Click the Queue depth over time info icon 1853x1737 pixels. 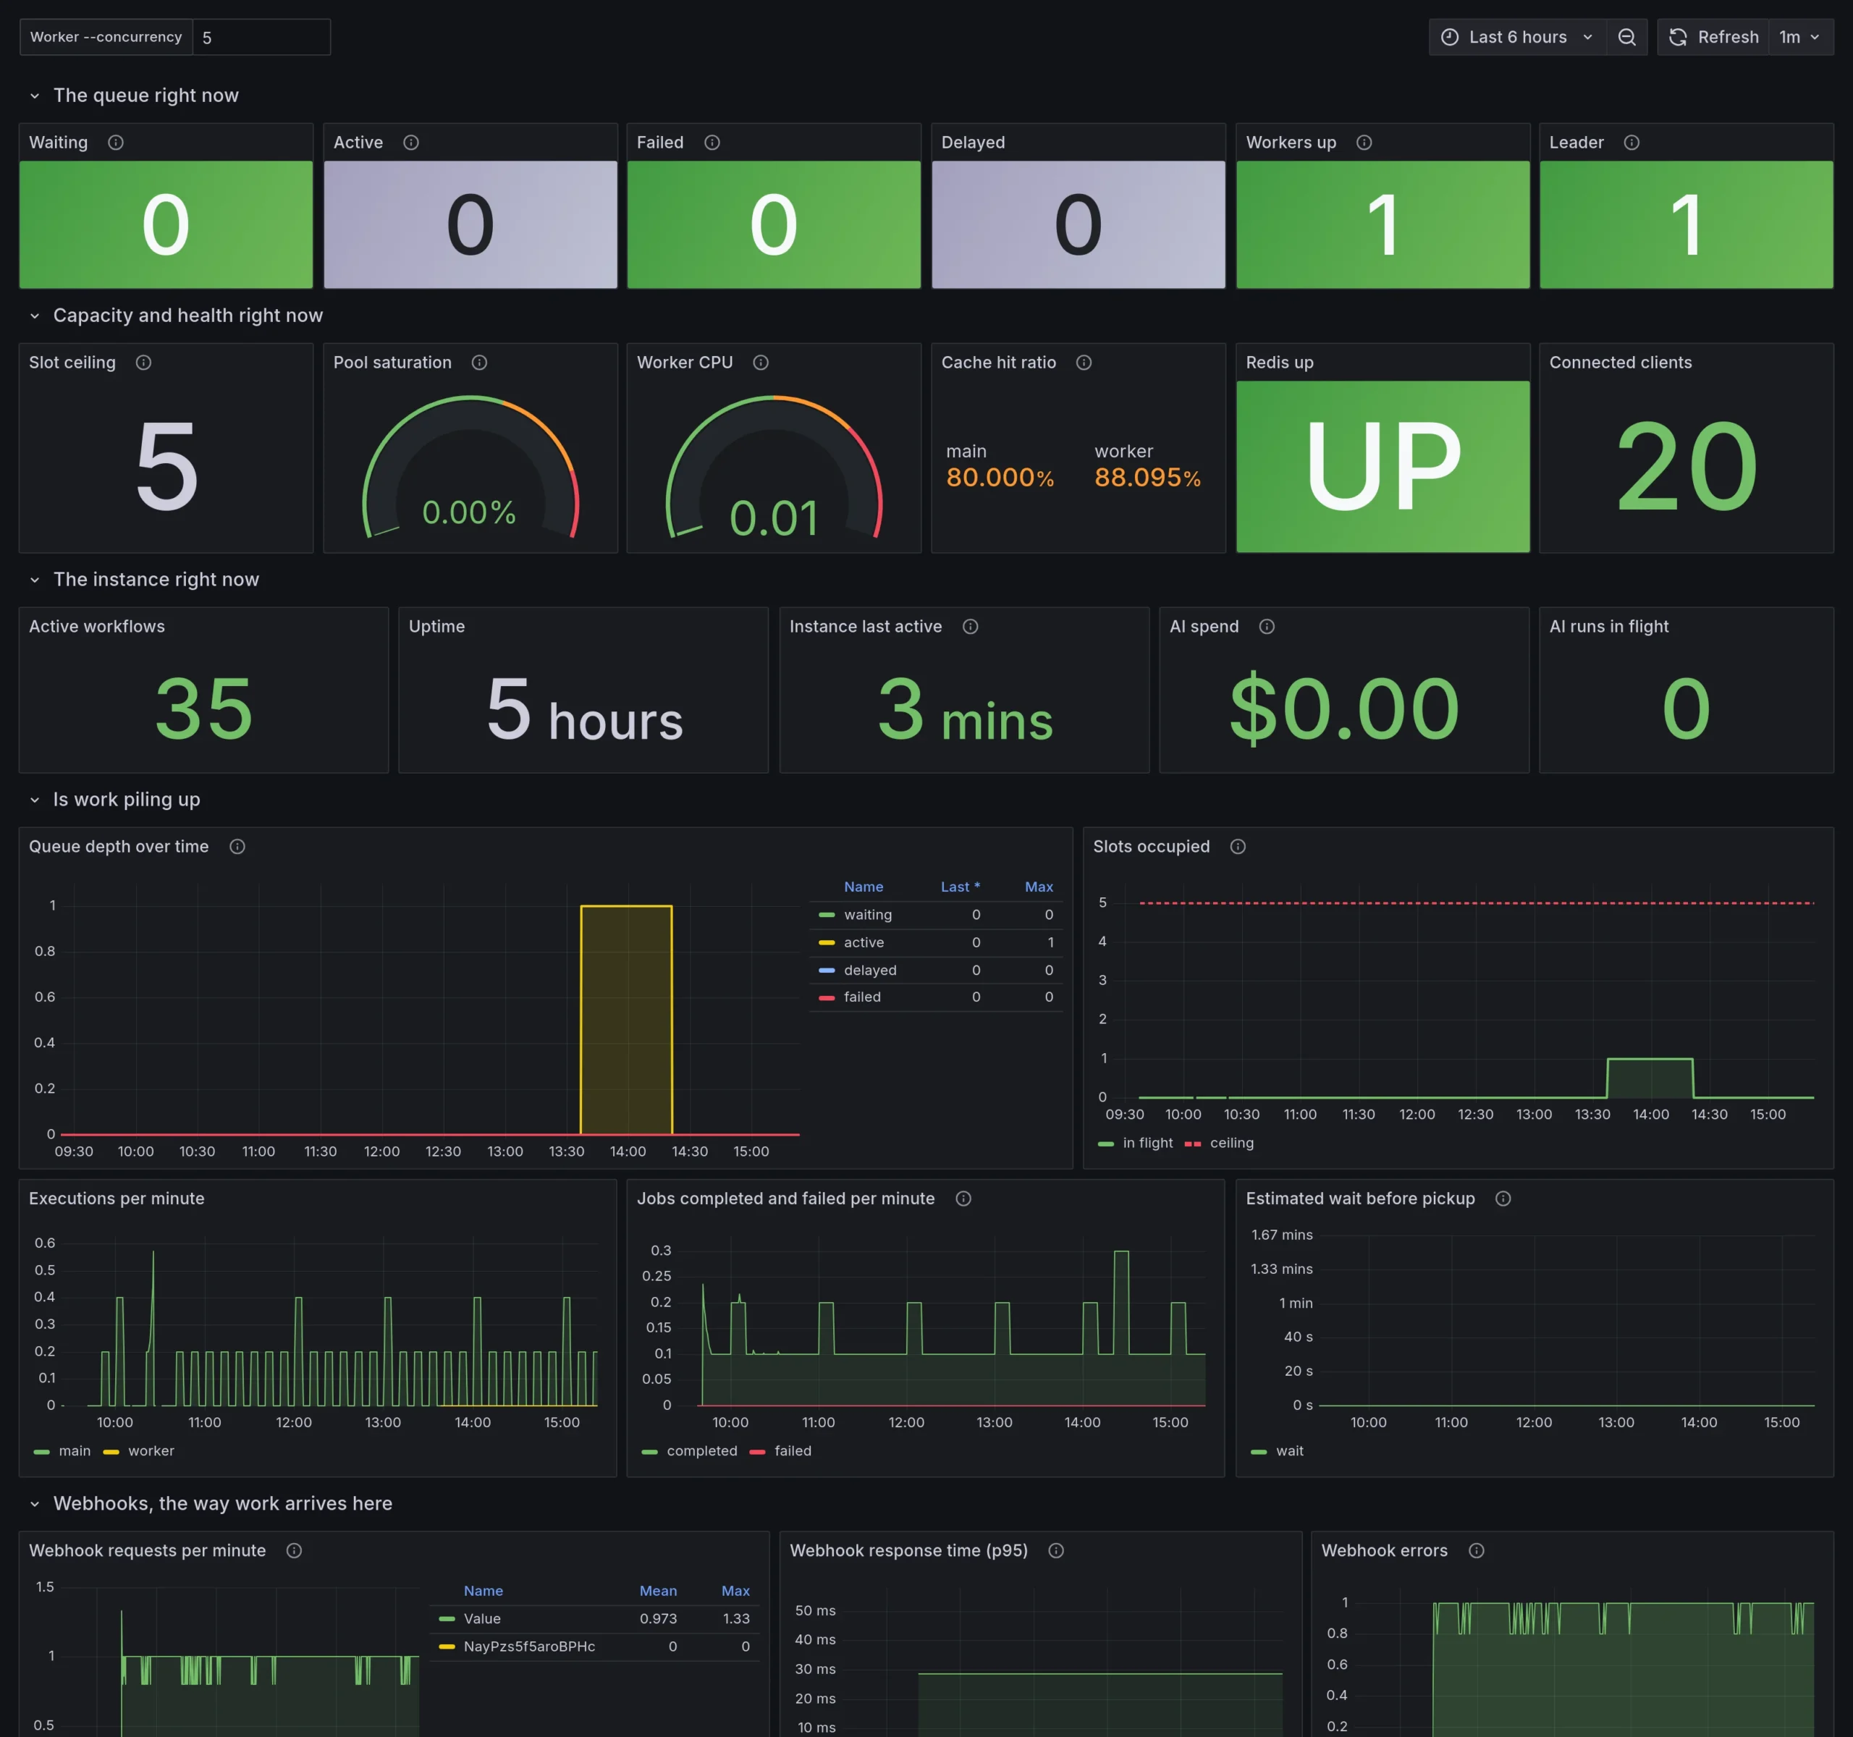[237, 846]
